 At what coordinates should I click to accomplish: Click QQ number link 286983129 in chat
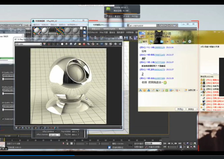(x=160, y=47)
